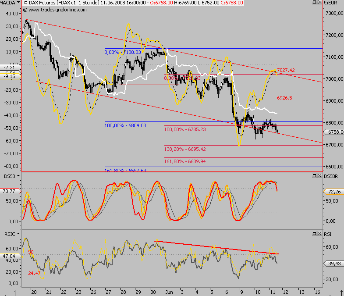The height and width of the screenshot is (296, 344).
Task: Click date 30 on the time axis
Action: [x=153, y=292]
